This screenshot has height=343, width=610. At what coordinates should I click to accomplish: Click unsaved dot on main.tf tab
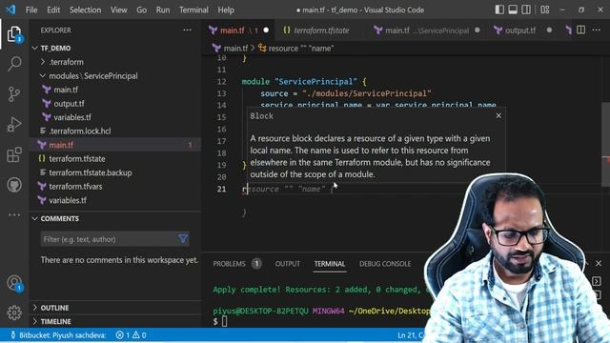[266, 30]
